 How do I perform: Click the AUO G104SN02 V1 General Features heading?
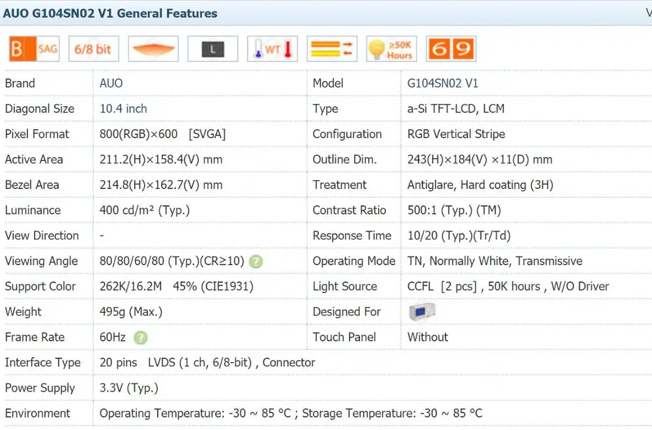110,13
